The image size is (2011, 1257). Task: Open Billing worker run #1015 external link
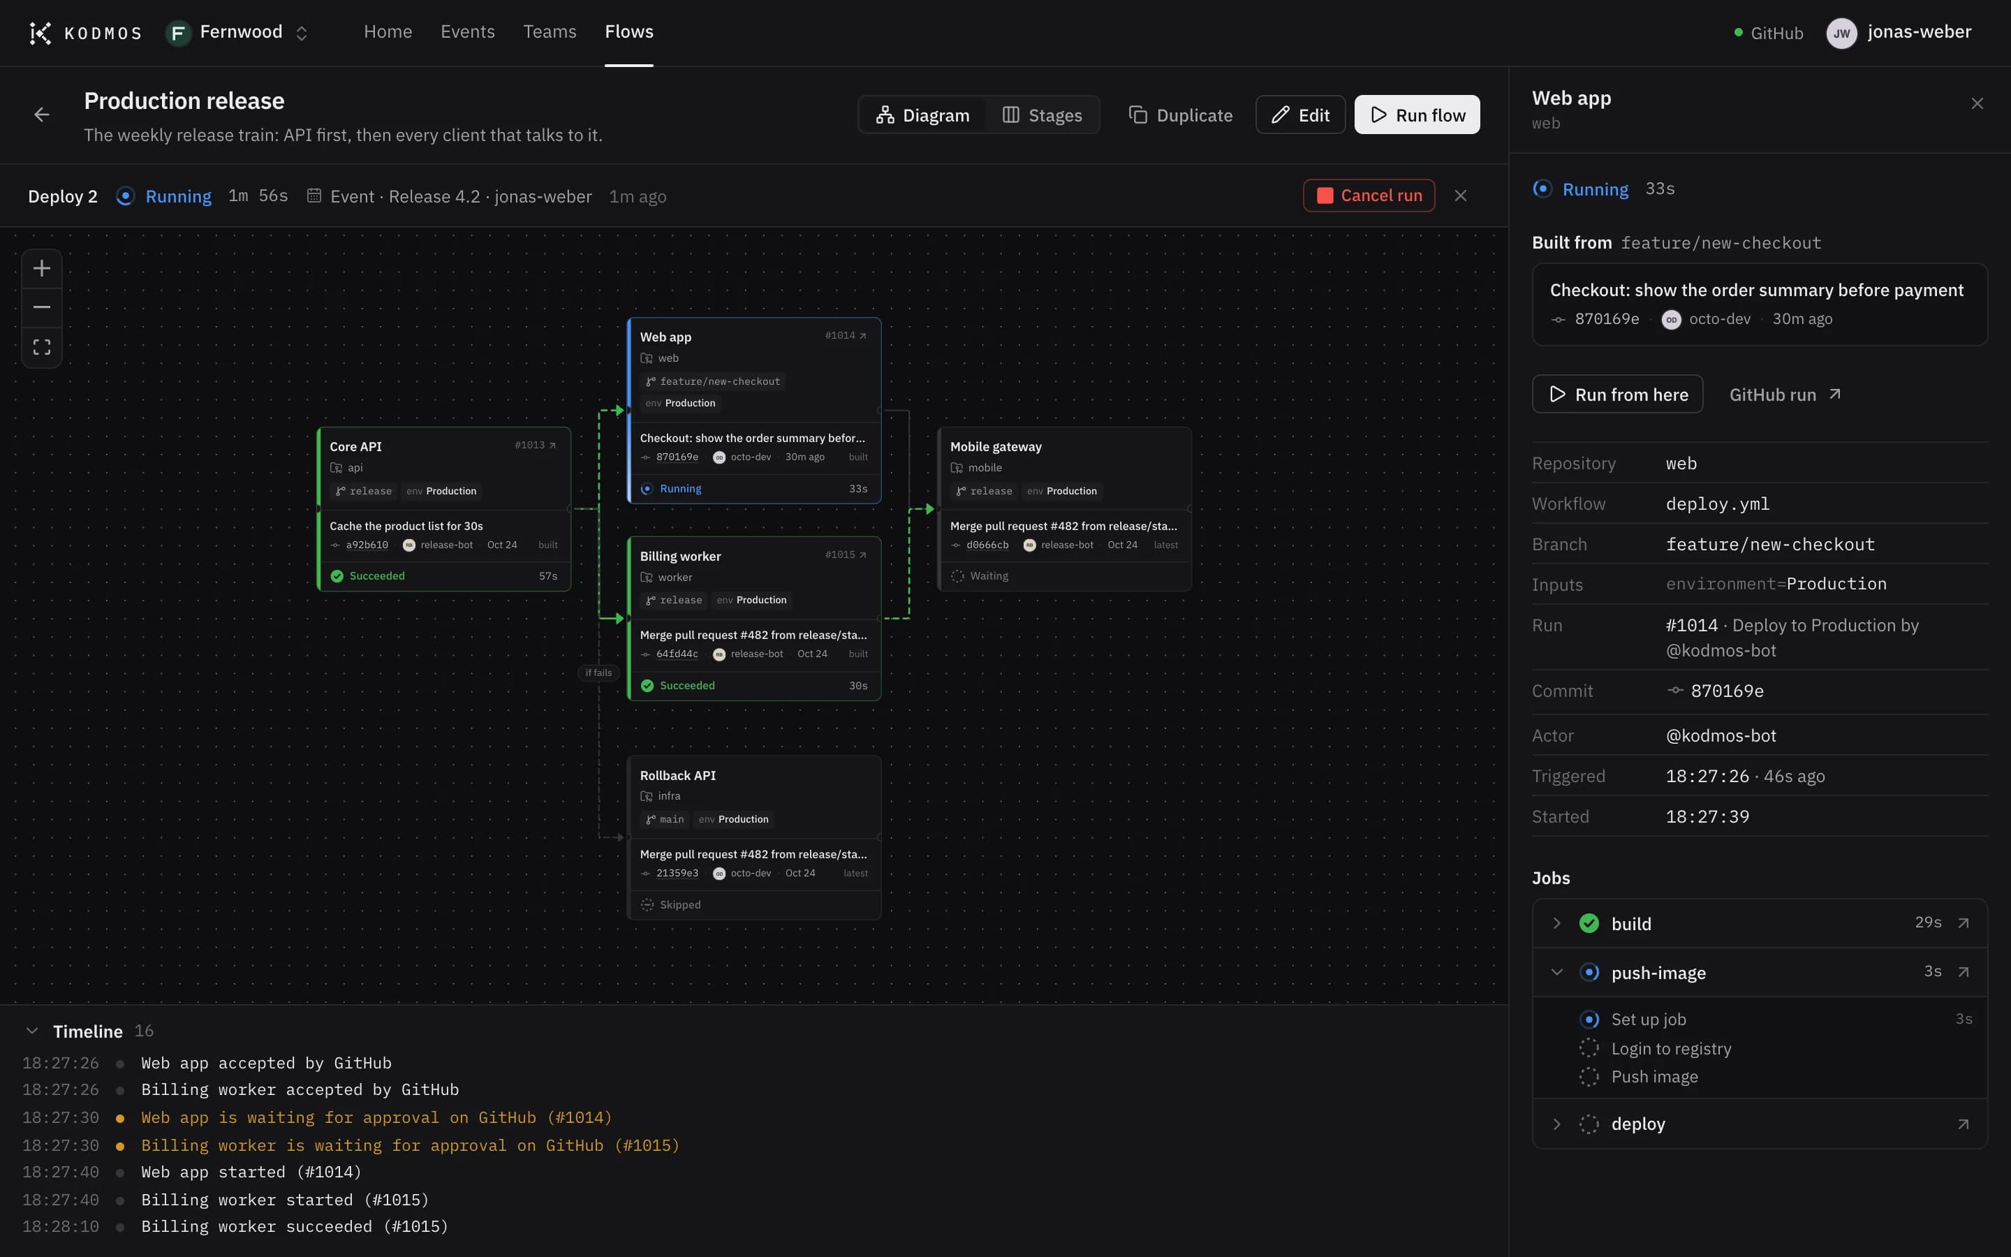coord(846,555)
